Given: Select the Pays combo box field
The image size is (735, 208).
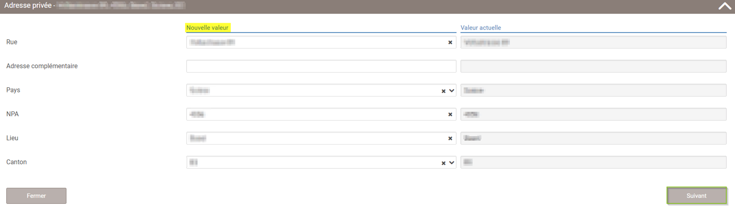Looking at the screenshot, I should tap(312, 90).
